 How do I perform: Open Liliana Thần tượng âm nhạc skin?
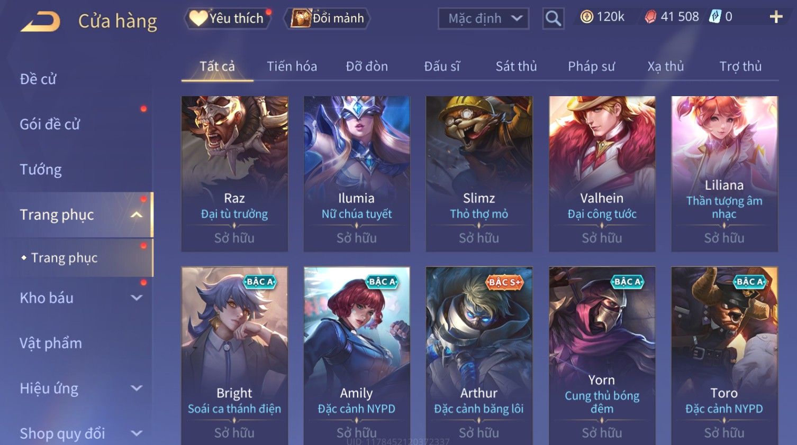(x=724, y=174)
